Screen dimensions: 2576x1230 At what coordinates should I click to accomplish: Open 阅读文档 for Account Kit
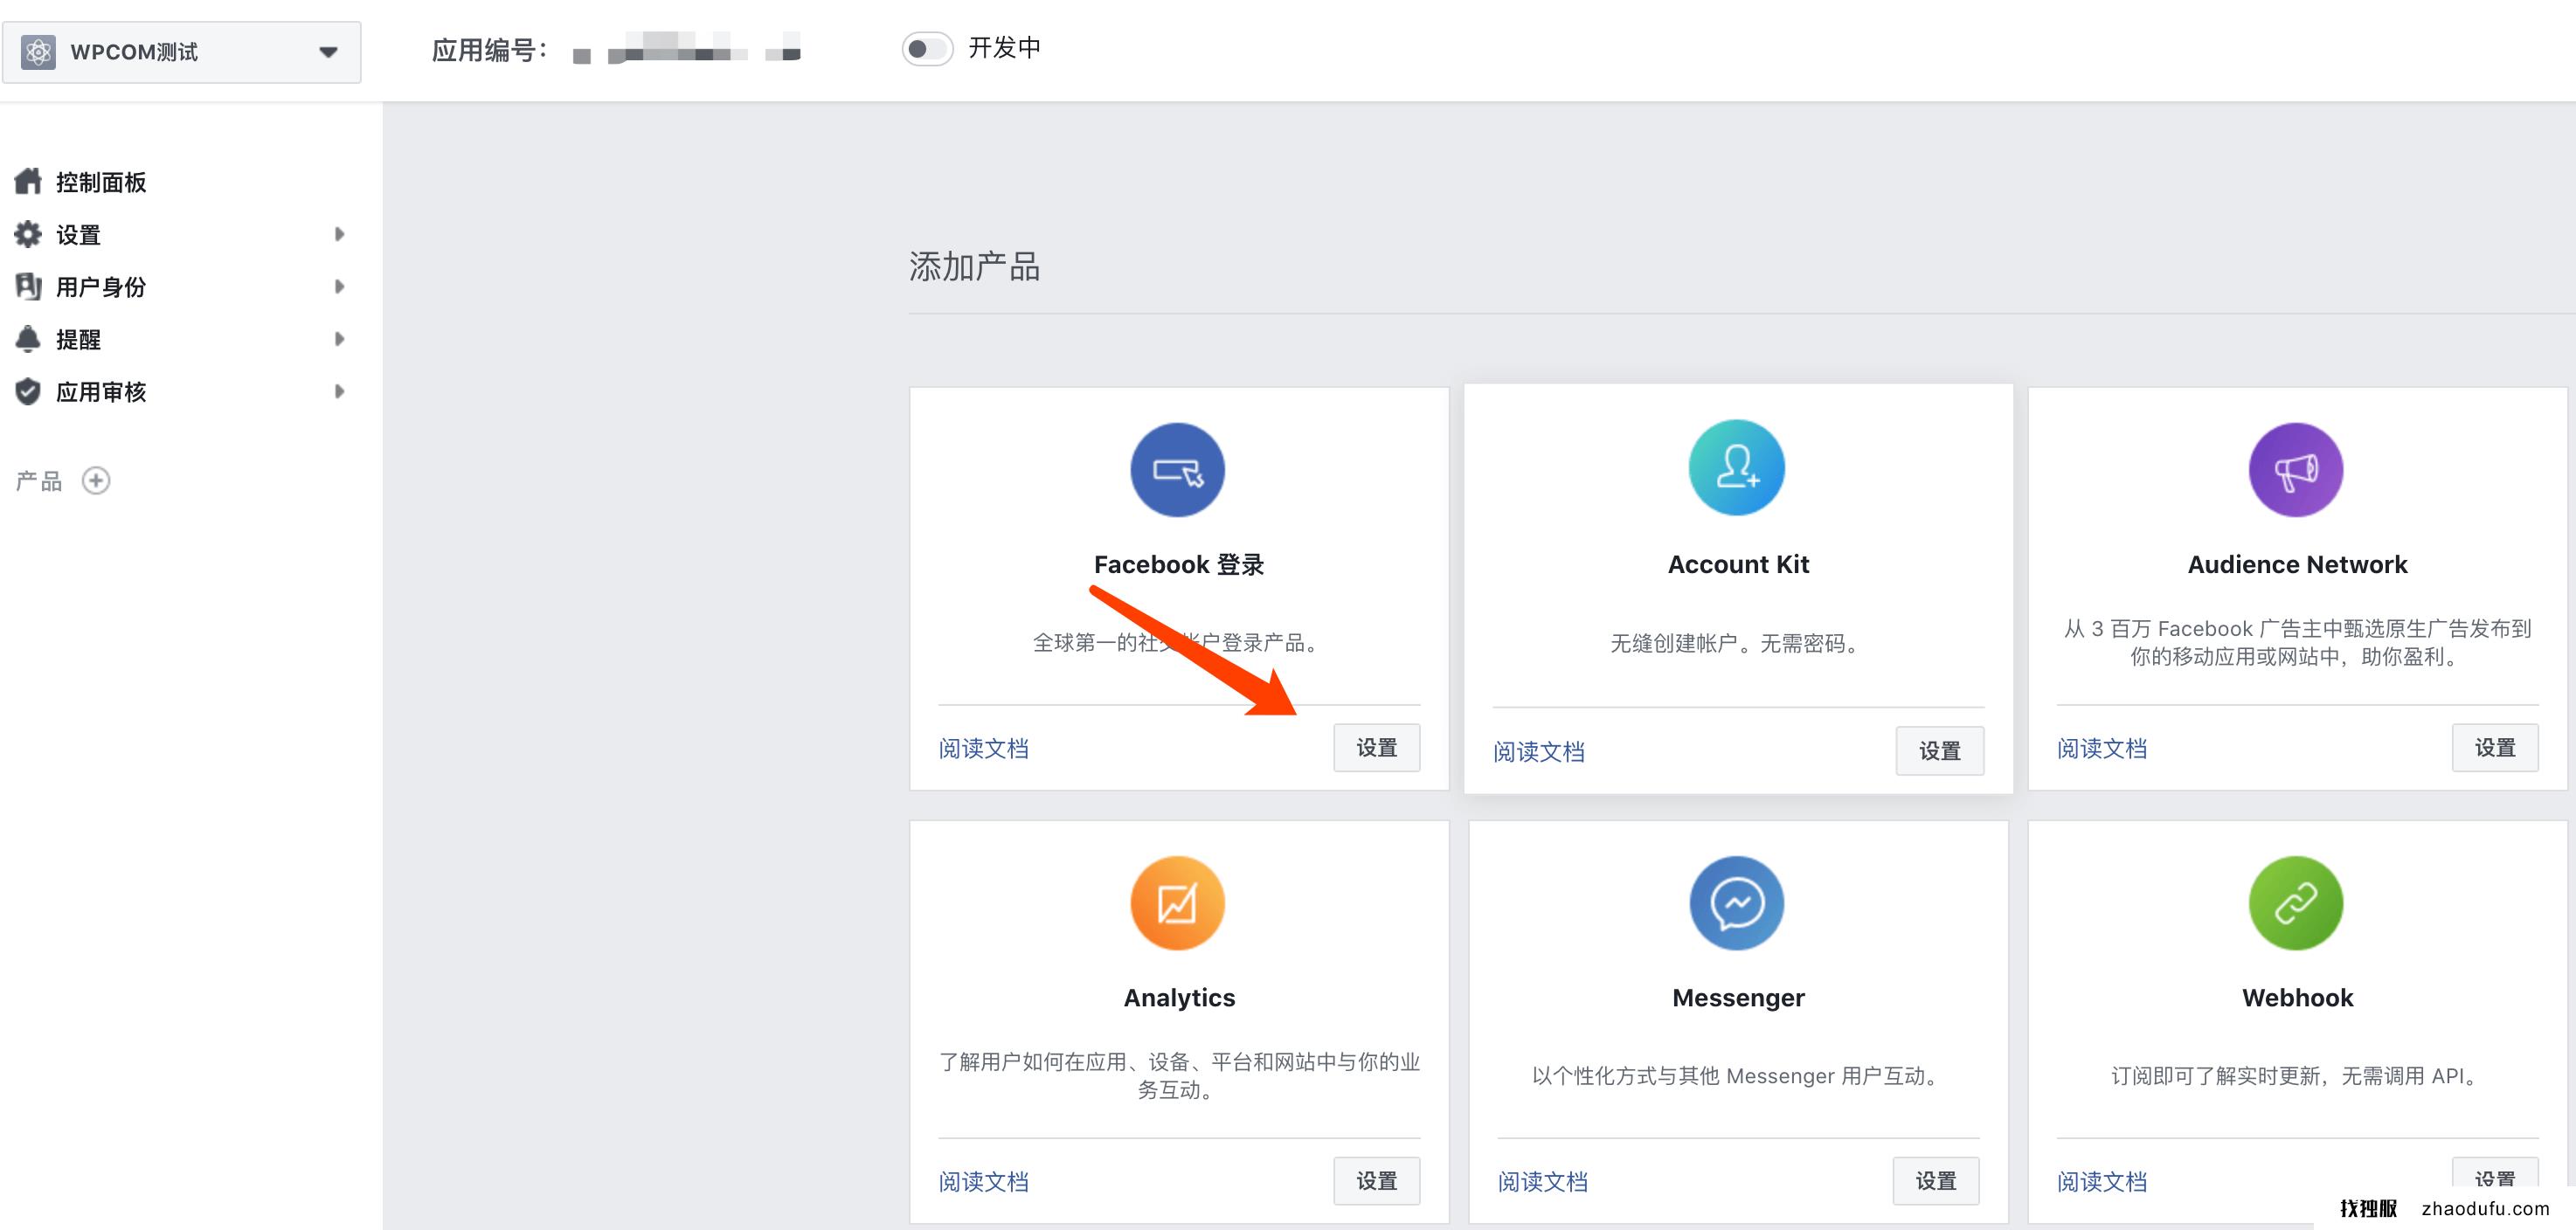(x=1539, y=751)
